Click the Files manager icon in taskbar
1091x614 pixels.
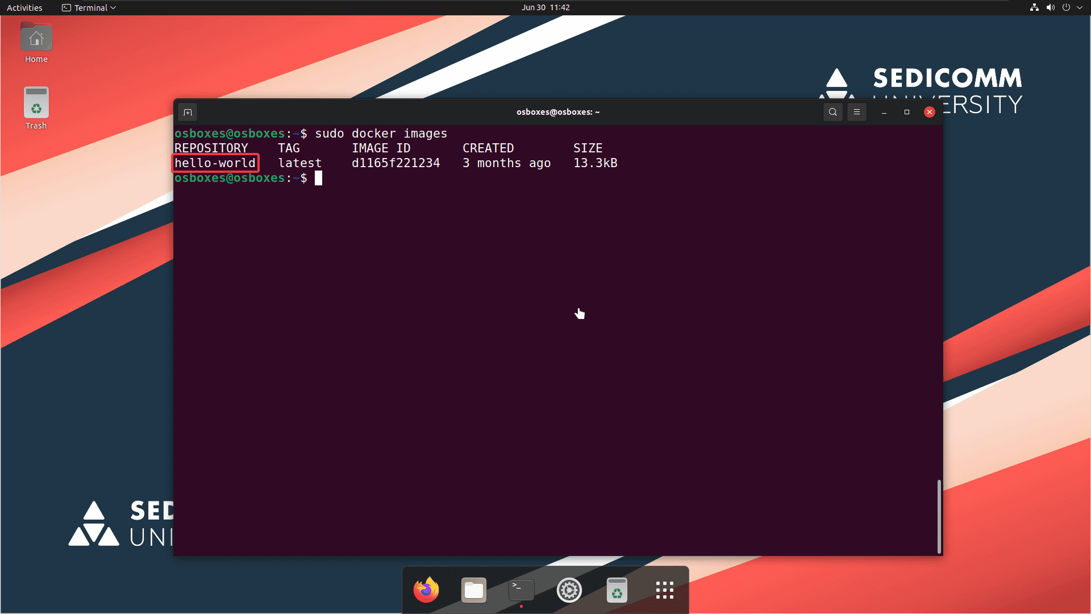coord(473,590)
